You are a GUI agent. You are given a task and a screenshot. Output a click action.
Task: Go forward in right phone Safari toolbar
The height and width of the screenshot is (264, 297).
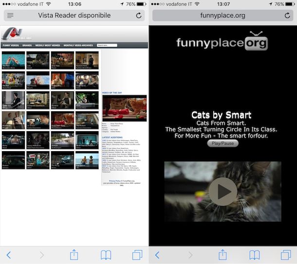pyautogui.click(x=190, y=255)
